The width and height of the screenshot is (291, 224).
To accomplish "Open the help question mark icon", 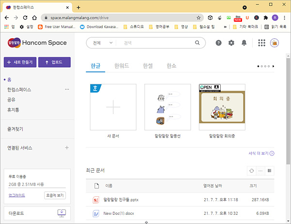I will [218, 43].
